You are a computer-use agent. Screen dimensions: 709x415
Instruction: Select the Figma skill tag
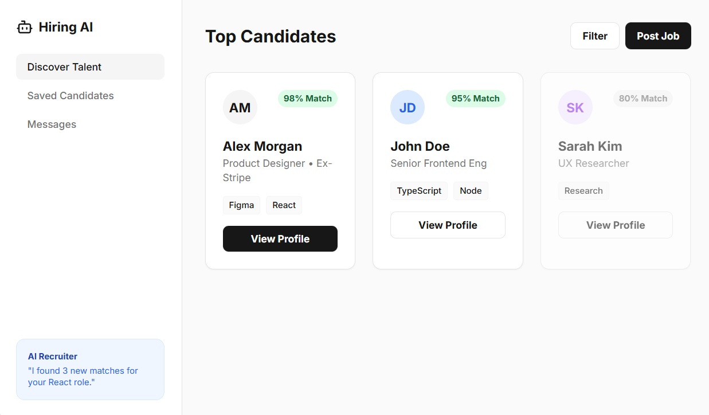coord(241,205)
